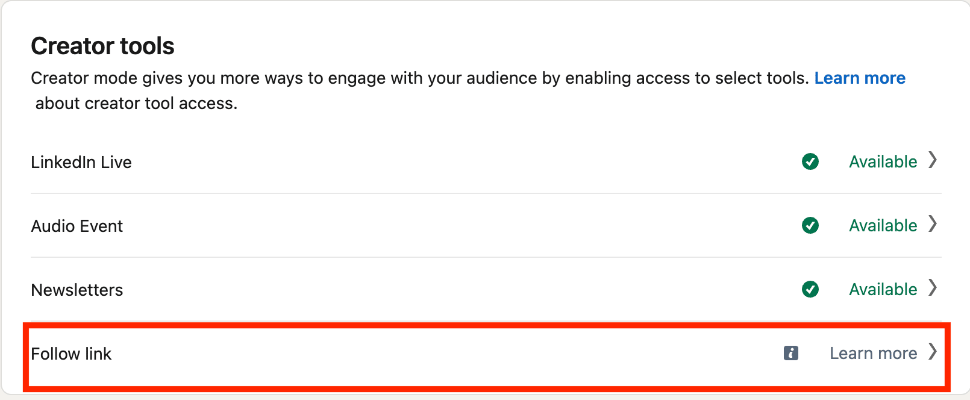The height and width of the screenshot is (400, 970).
Task: Click the info icon in Follow link row
Action: click(791, 353)
